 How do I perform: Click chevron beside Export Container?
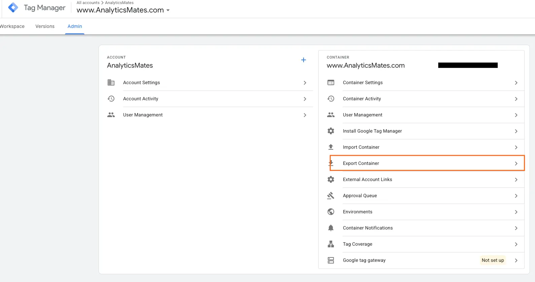(x=516, y=163)
